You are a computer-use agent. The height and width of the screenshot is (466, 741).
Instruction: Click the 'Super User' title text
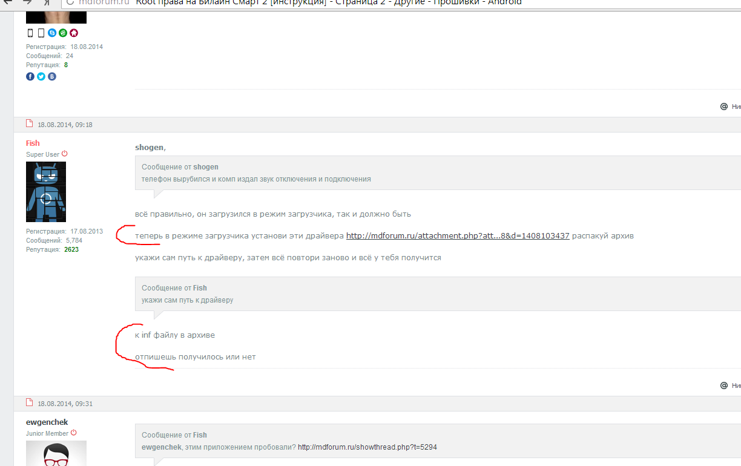42,154
